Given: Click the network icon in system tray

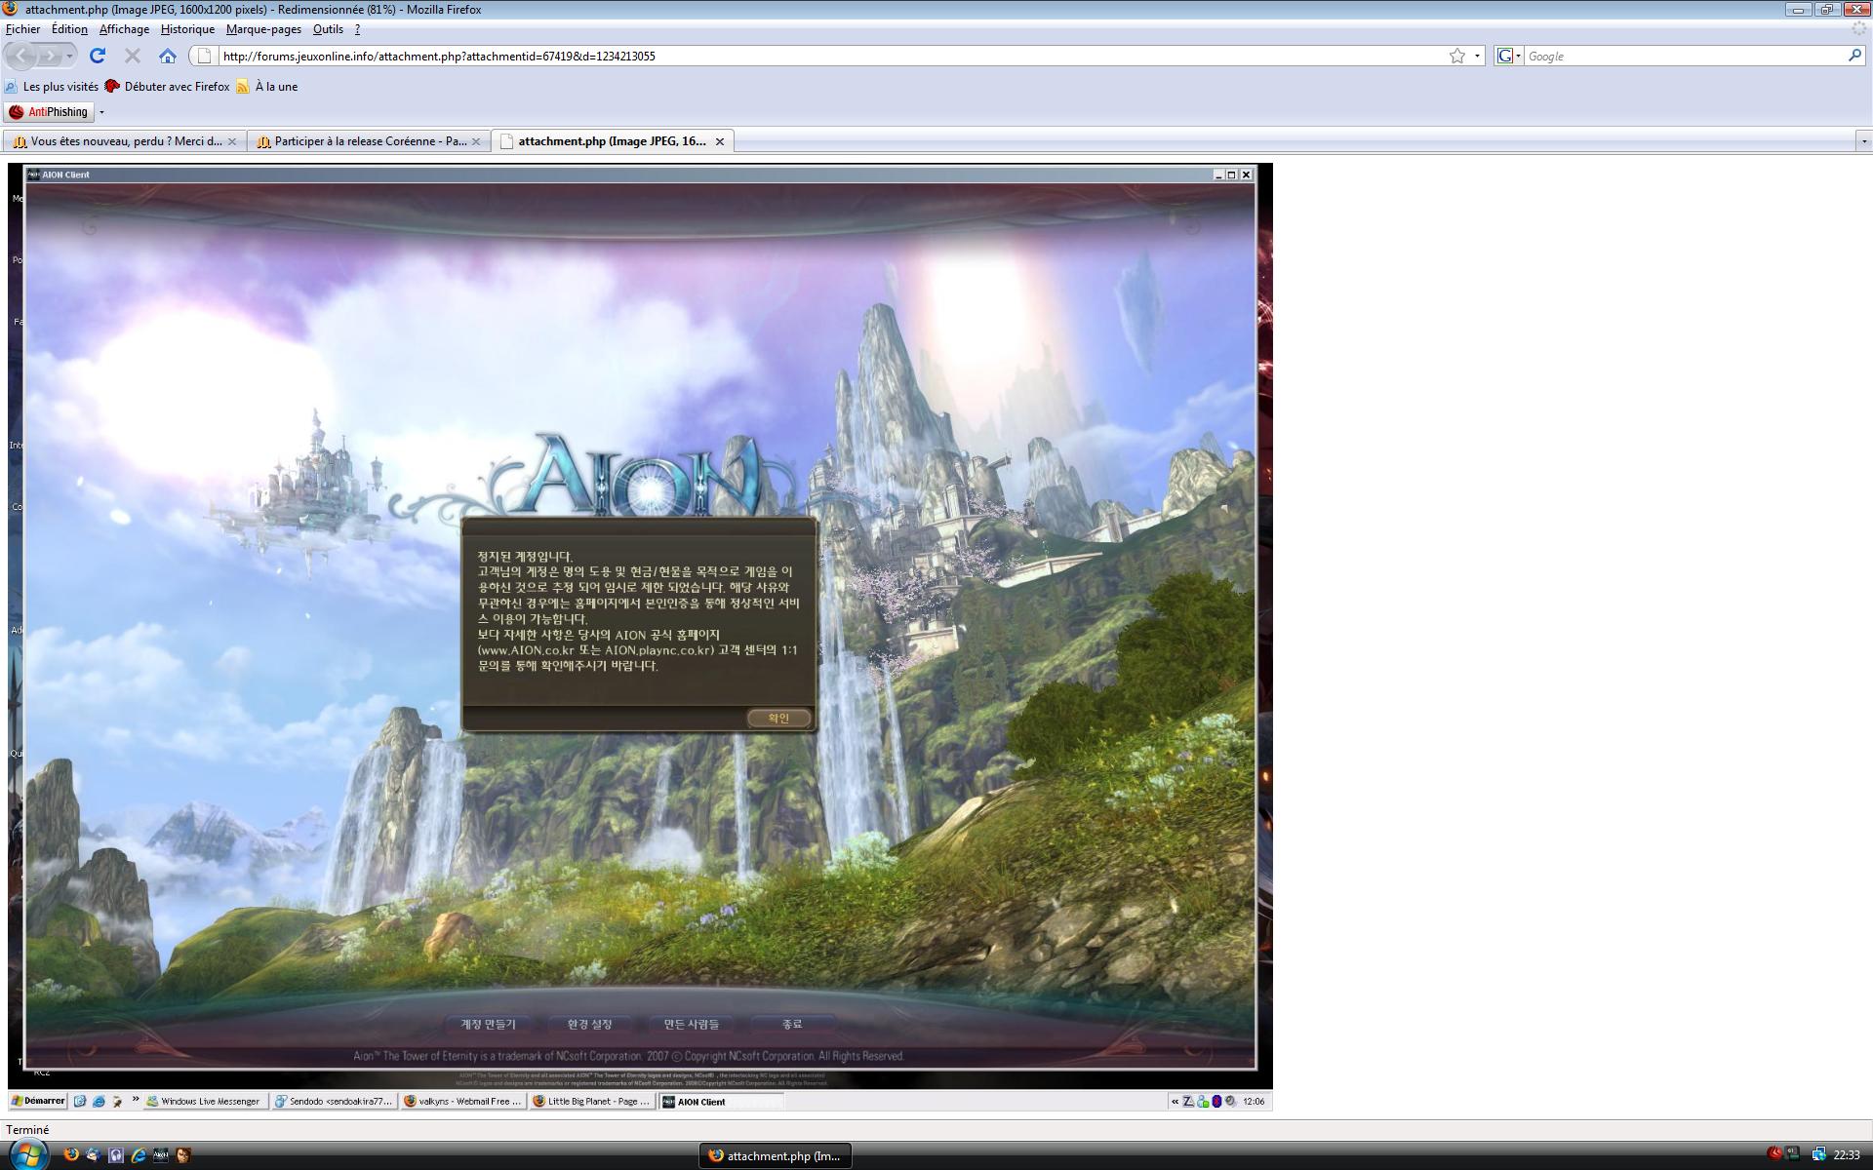Looking at the screenshot, I should click(1818, 1154).
